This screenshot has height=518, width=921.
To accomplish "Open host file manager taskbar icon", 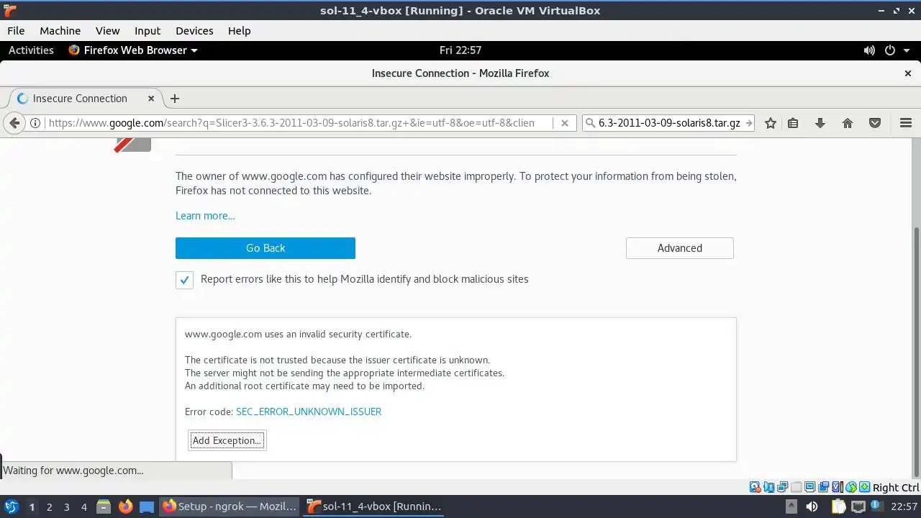I will tap(103, 506).
